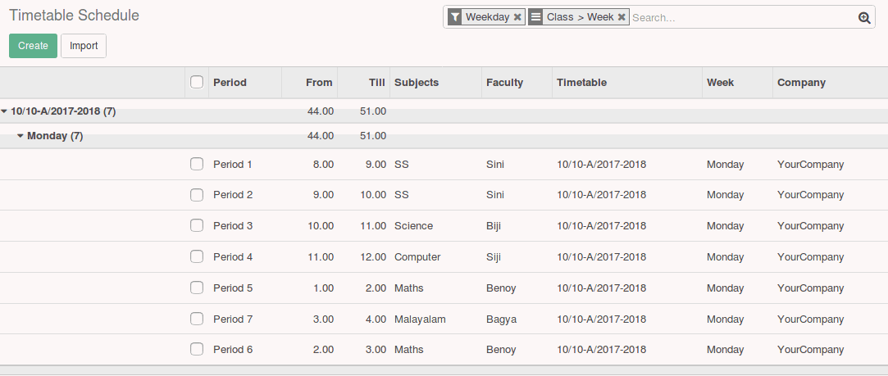This screenshot has width=888, height=376.
Task: Sort by the Subjects column header
Action: tap(417, 82)
